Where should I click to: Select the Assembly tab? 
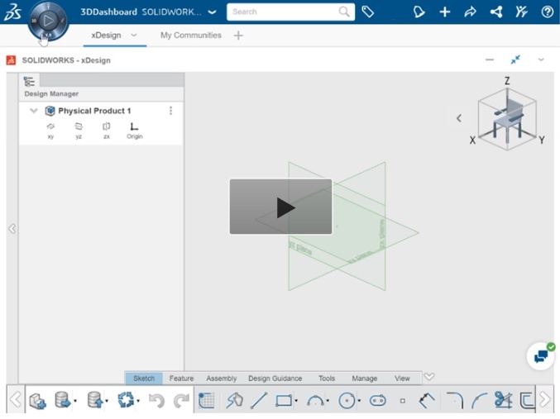tap(222, 378)
